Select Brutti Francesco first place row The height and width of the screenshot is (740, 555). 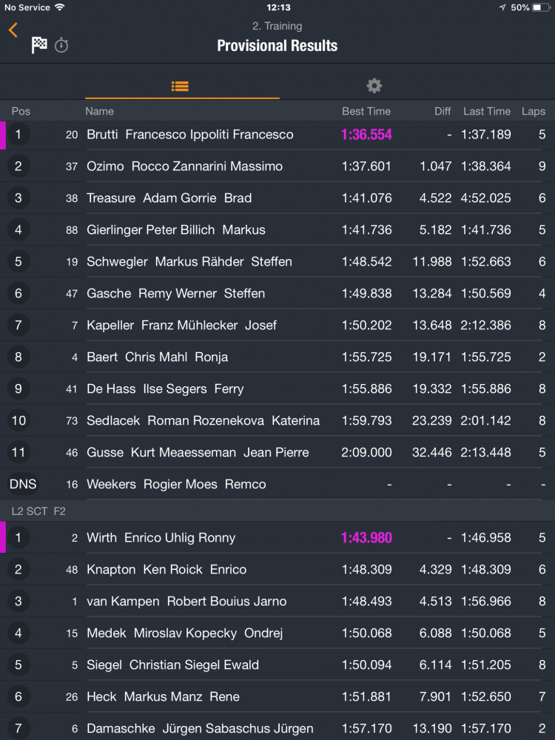pos(277,135)
